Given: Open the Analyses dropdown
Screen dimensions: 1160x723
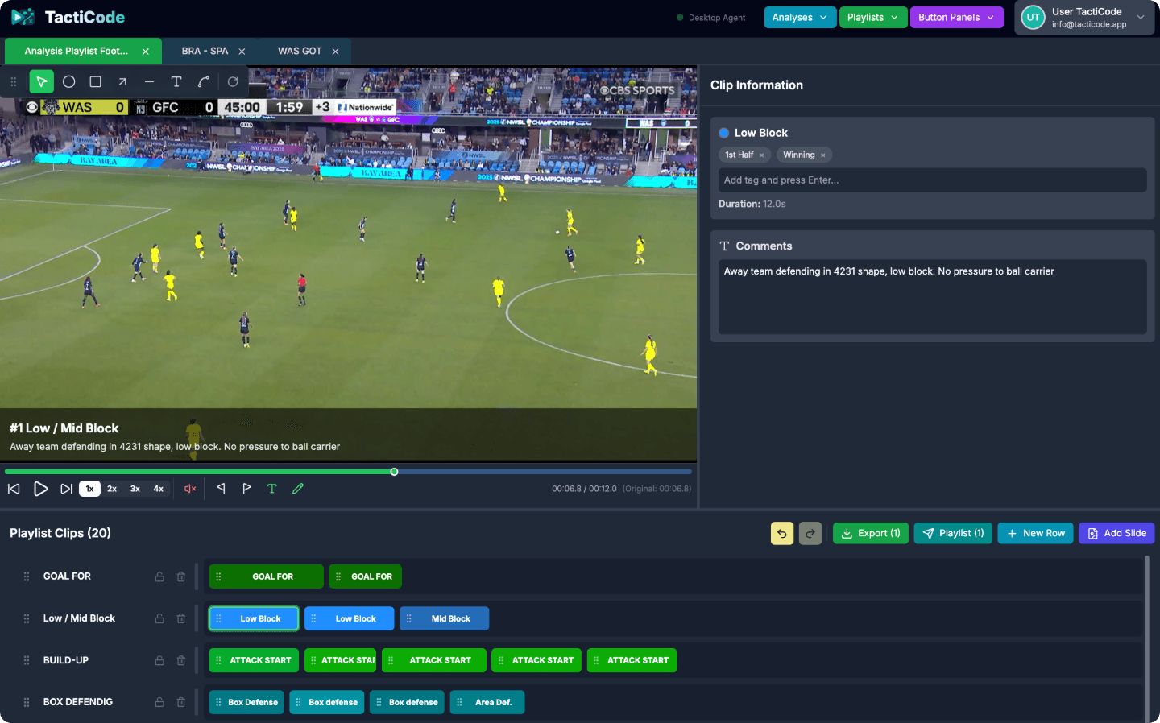Looking at the screenshot, I should pyautogui.click(x=799, y=16).
